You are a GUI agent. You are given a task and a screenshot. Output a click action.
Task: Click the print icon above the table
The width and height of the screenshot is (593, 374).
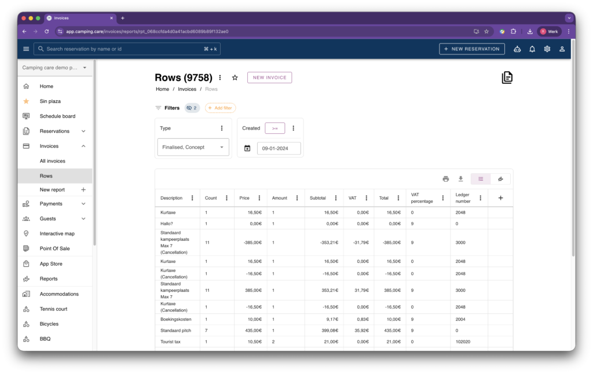tap(446, 179)
